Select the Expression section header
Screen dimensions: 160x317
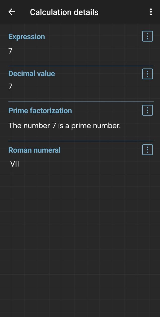pyautogui.click(x=26, y=36)
